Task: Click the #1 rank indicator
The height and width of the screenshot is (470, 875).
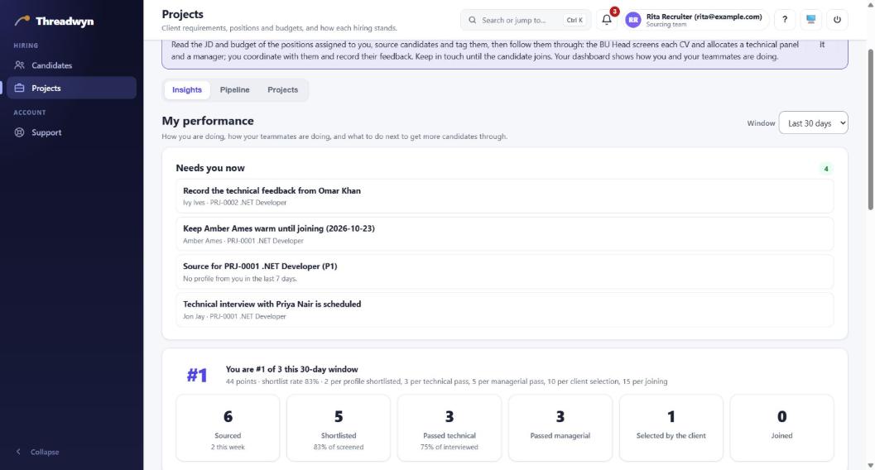Action: point(197,375)
